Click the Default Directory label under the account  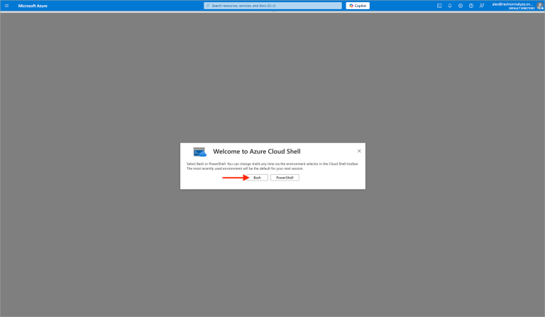(x=522, y=9)
